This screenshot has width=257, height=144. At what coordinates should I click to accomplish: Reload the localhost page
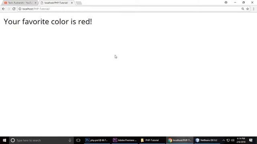point(14,9)
